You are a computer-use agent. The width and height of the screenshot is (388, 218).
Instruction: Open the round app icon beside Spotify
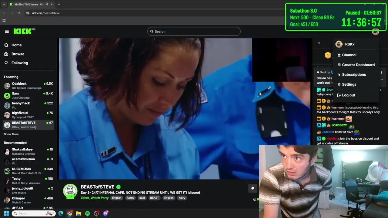[x=96, y=213]
